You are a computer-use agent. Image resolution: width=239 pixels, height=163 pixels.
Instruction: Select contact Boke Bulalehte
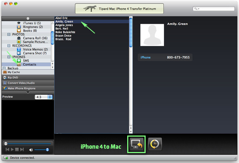(x=65, y=32)
